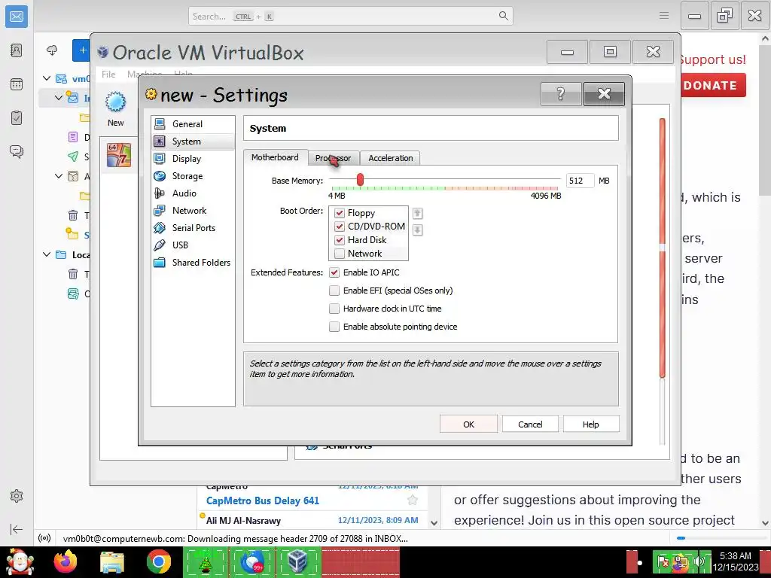Screen dimensions: 771x578
Task: Open the calendar icon in mail sidebar
Action: pyautogui.click(x=17, y=84)
